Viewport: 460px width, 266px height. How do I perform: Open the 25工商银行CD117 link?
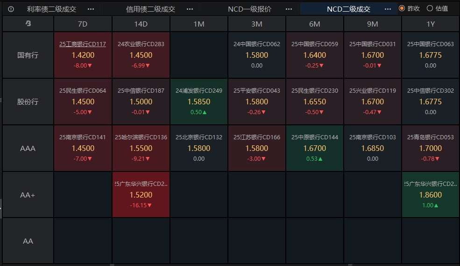(83, 44)
